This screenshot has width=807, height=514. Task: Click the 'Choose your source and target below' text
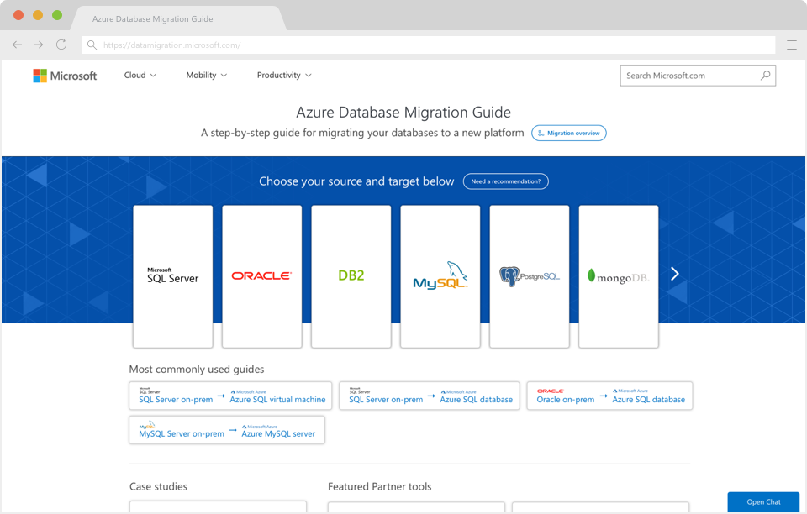(356, 181)
